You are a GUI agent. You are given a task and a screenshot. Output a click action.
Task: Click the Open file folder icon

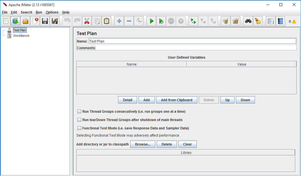pyautogui.click(x=25, y=21)
